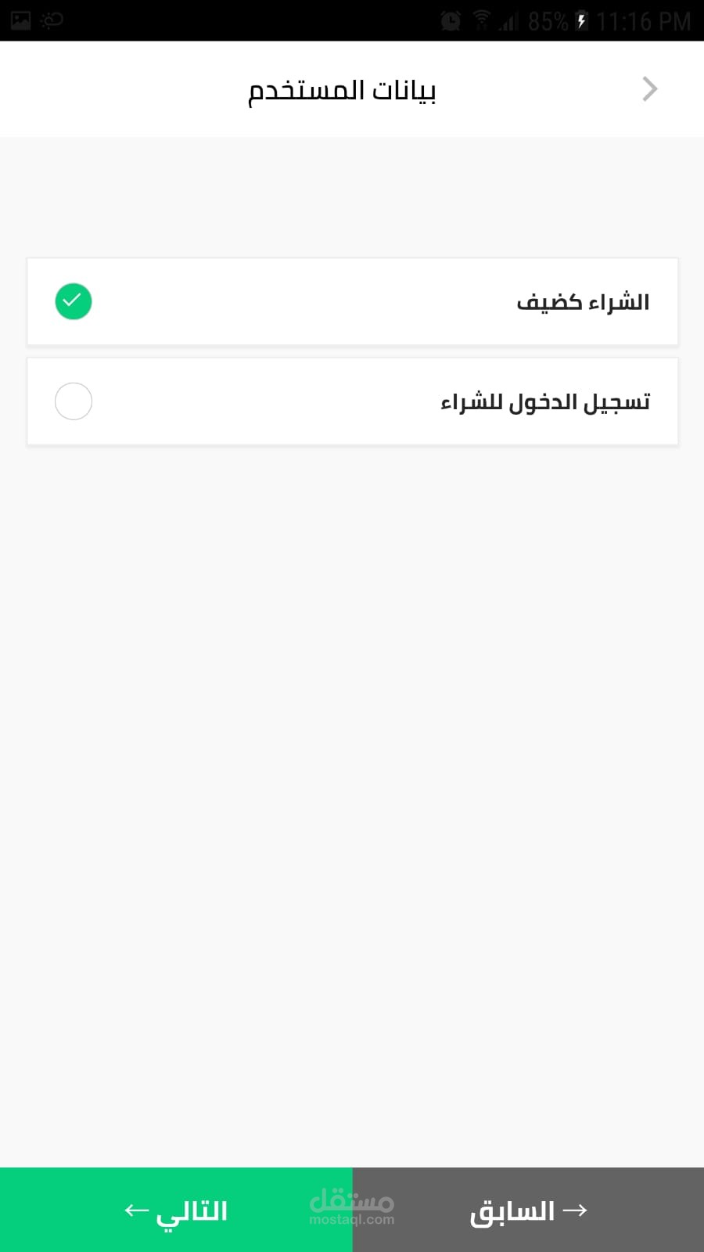
Task: Click the right arrow beside السابق
Action: [575, 1210]
